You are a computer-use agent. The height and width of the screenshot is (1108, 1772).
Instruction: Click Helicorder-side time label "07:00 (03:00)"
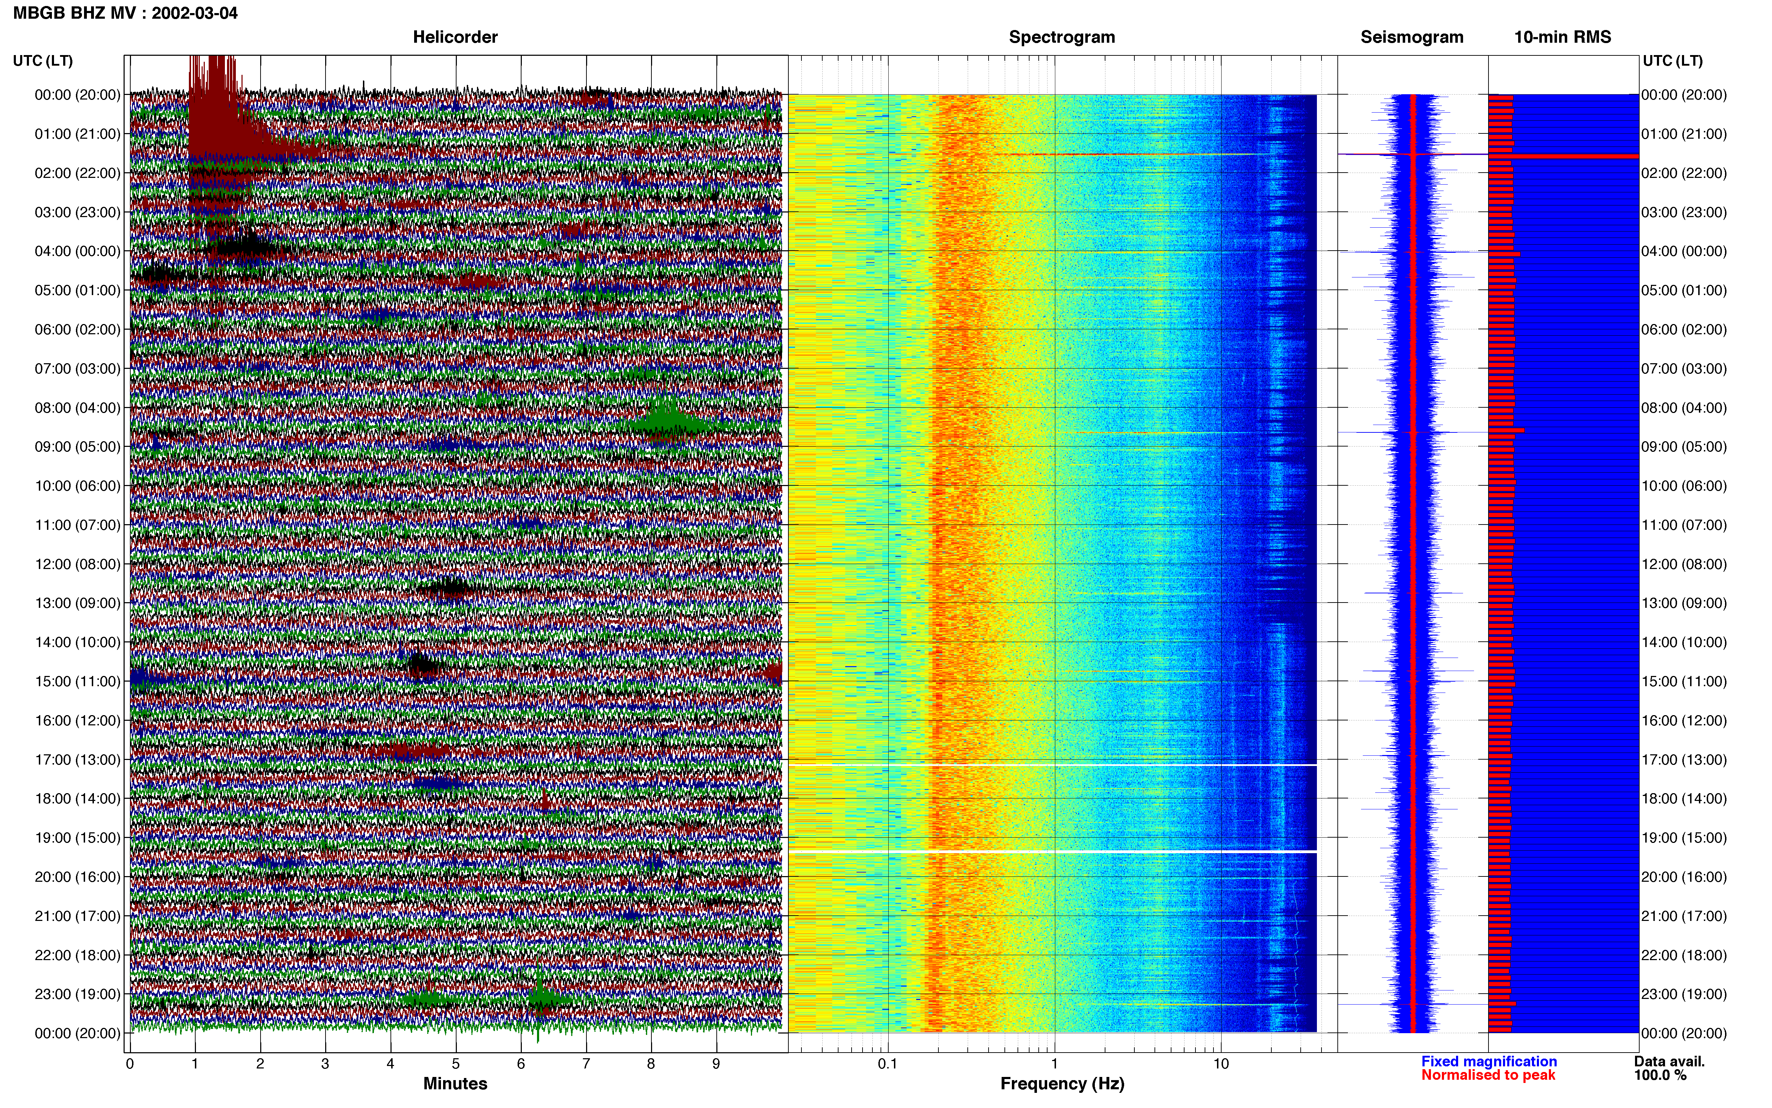[78, 369]
